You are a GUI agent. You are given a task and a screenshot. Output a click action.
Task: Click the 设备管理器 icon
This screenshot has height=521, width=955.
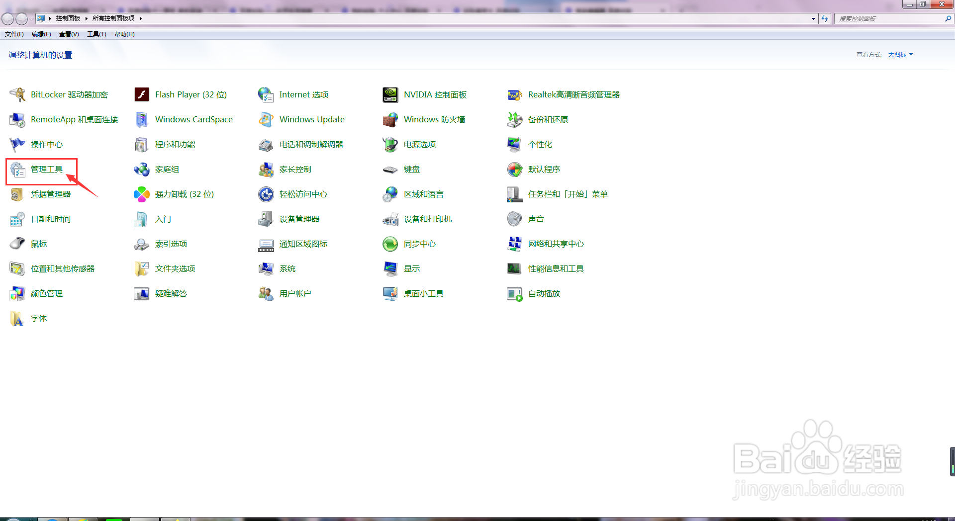(266, 219)
